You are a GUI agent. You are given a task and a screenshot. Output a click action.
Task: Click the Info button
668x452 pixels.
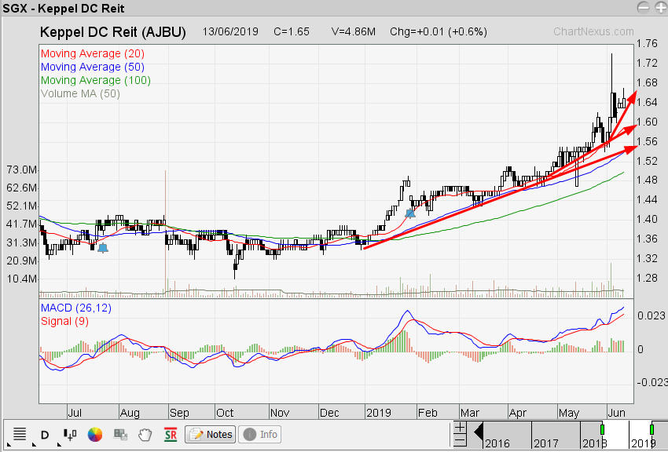(x=260, y=434)
